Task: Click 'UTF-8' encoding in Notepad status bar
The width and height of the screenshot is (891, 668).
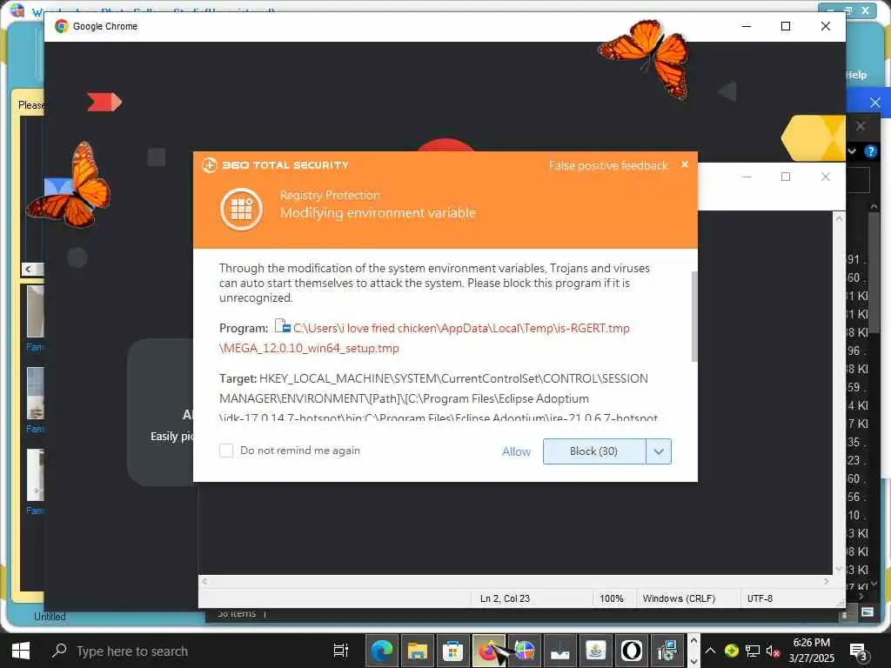Action: coord(760,598)
